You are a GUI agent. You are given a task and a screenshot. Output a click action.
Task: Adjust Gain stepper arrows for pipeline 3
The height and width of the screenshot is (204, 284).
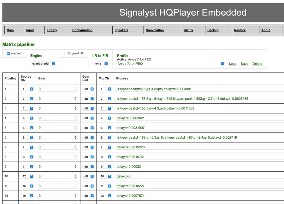pyautogui.click(x=75, y=108)
